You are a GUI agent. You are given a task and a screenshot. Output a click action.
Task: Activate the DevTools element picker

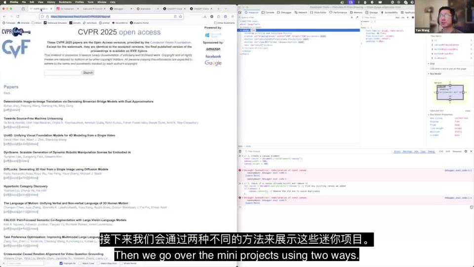click(240, 12)
